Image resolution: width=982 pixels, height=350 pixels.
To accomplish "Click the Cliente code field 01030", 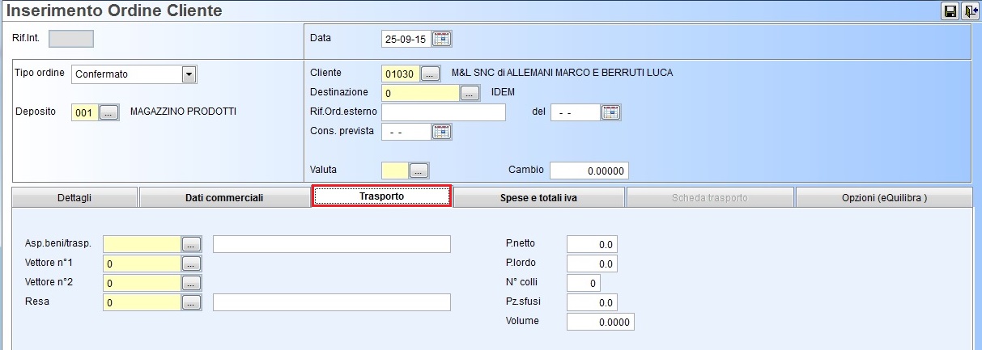I will tap(401, 74).
